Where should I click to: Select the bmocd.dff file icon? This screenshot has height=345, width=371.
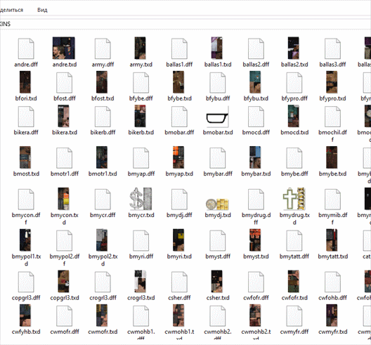[x=256, y=117]
